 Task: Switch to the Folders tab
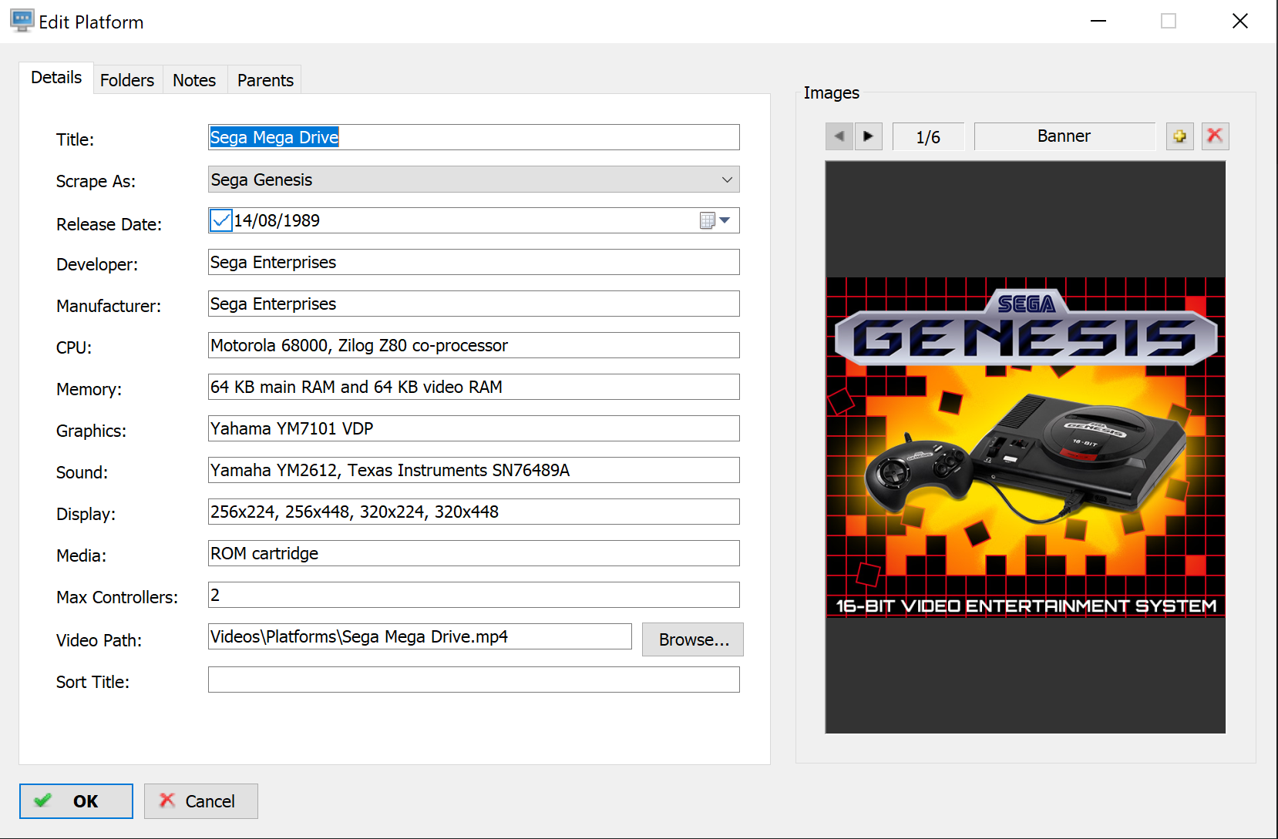click(127, 80)
